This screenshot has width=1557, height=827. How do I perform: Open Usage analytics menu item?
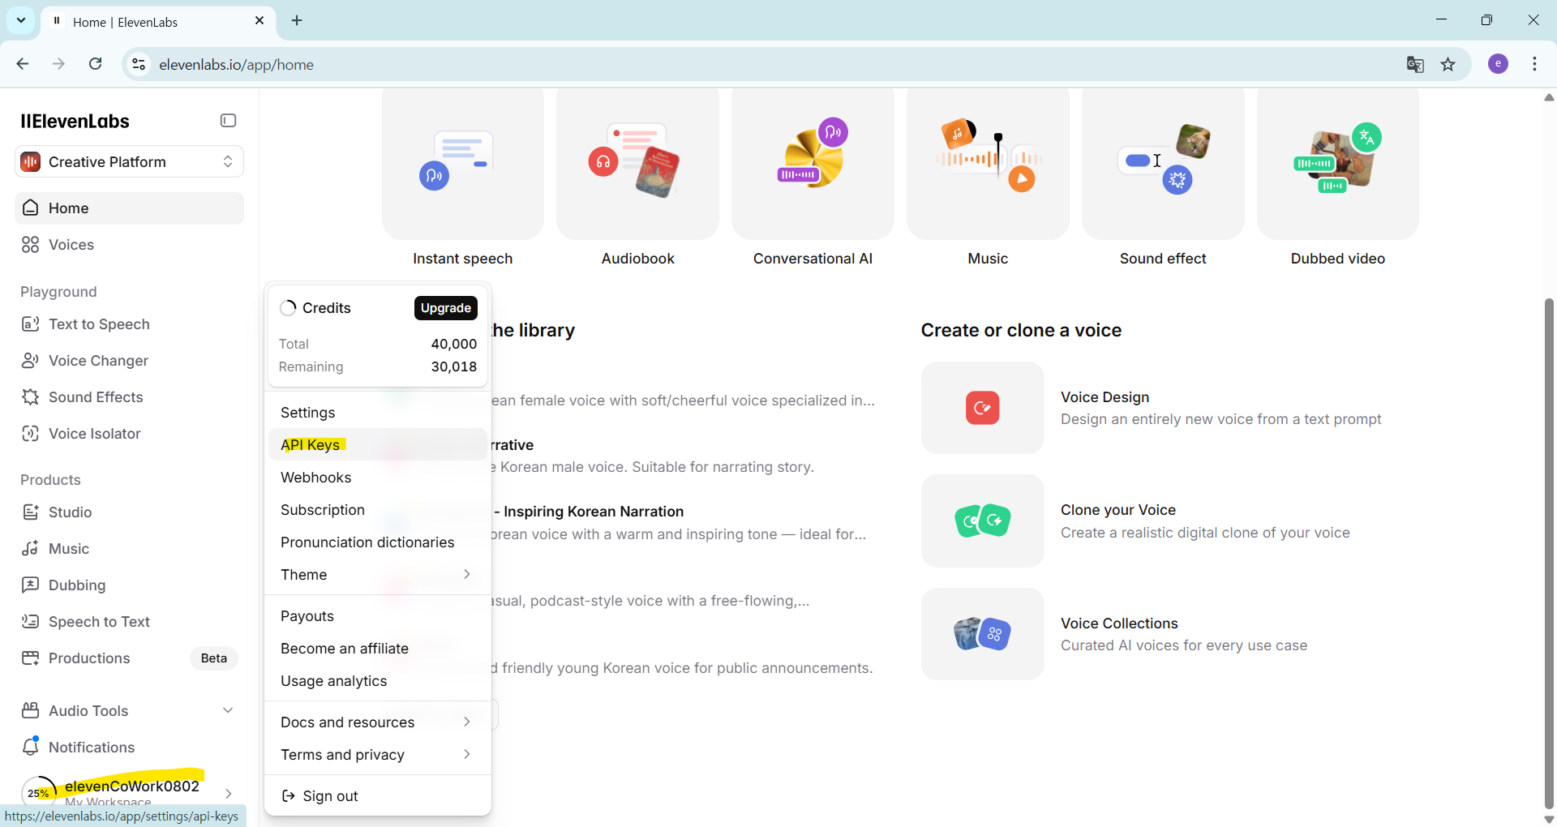378,681
